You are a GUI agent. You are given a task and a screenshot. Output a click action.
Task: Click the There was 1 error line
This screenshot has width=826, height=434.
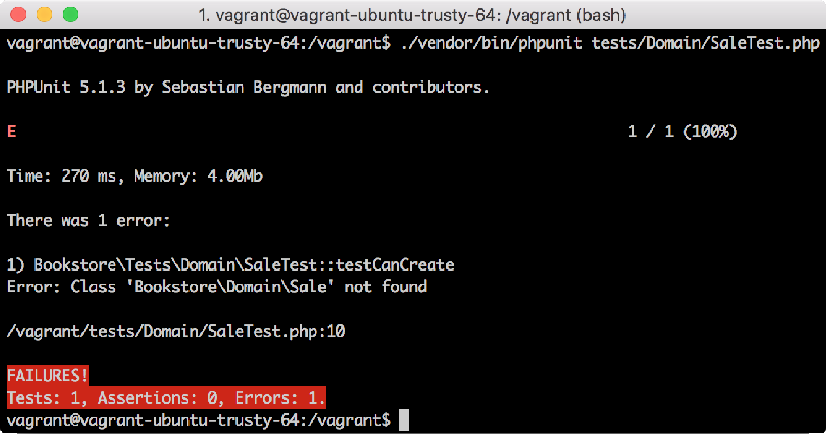point(88,220)
